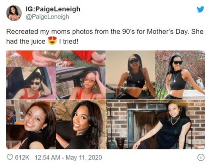Click the Twitter bird logo
The height and width of the screenshot is (164, 211).
200,9
